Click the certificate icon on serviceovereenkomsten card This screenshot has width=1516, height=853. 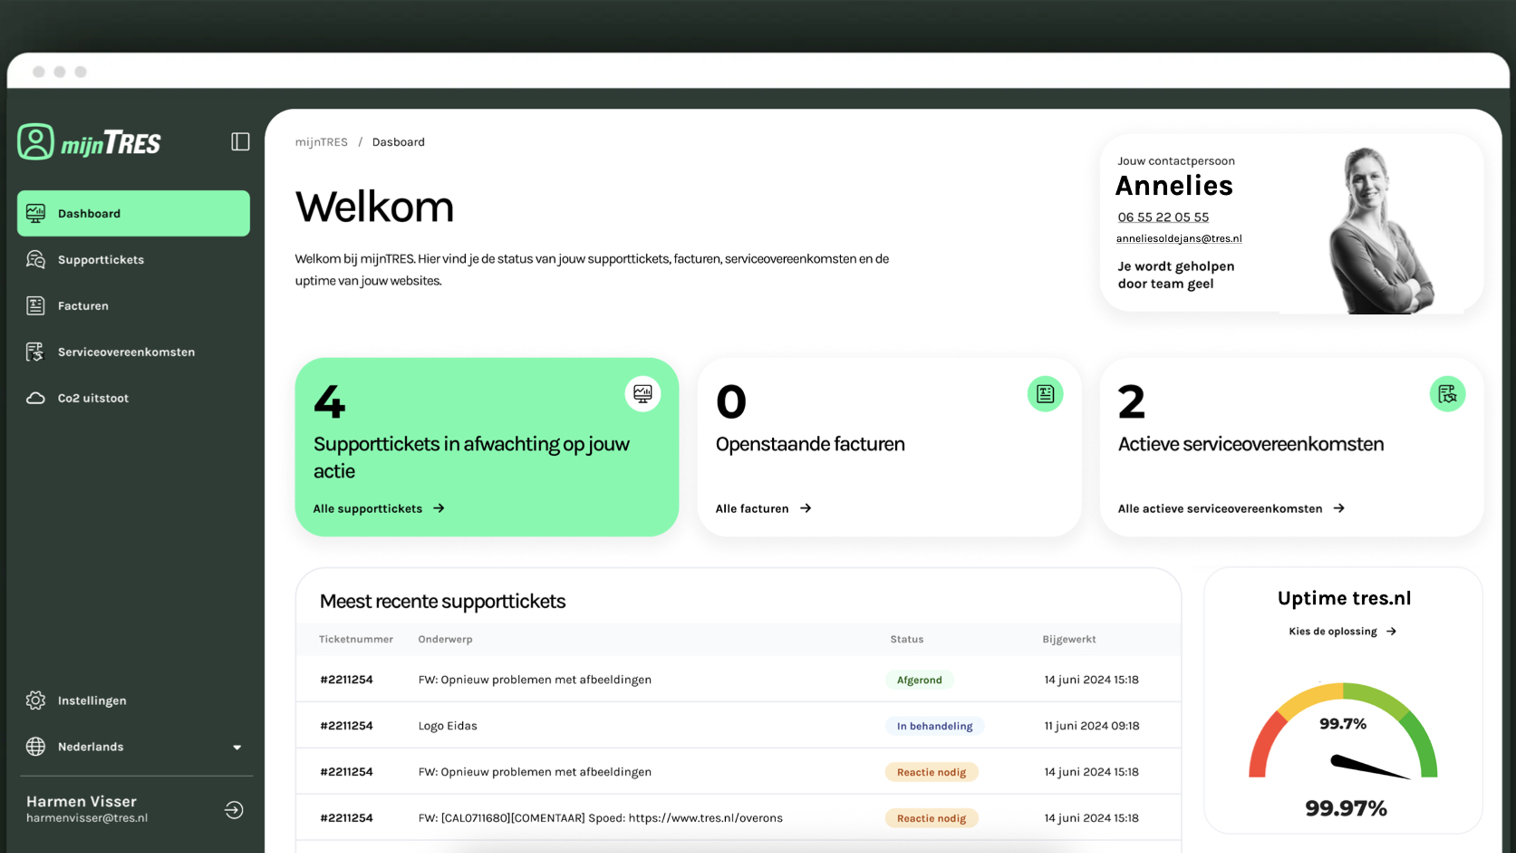1447,394
